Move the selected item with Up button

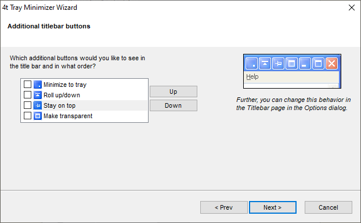click(174, 92)
